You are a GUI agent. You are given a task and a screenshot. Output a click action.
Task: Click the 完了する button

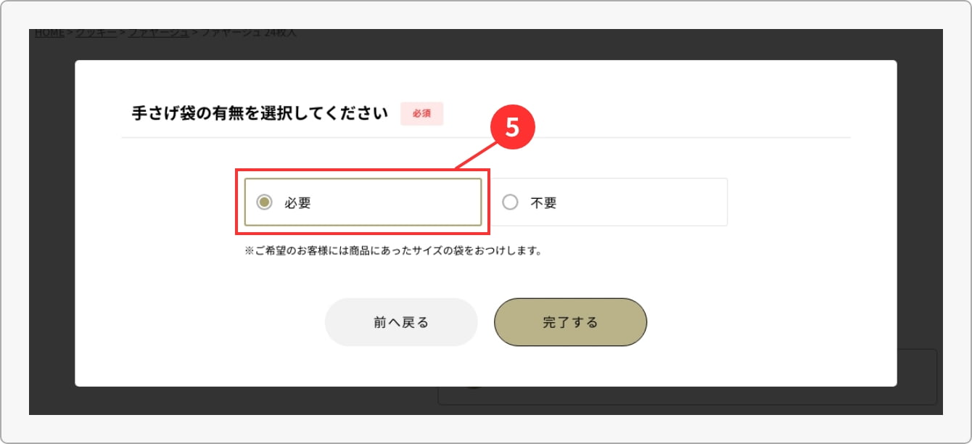[x=570, y=322]
